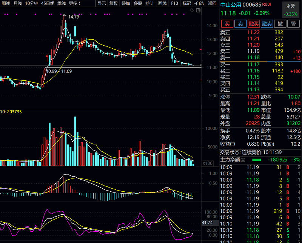This screenshot has width=302, height=243.
Task: Expand the 更多 periods dropdown
Action: click(75, 3)
